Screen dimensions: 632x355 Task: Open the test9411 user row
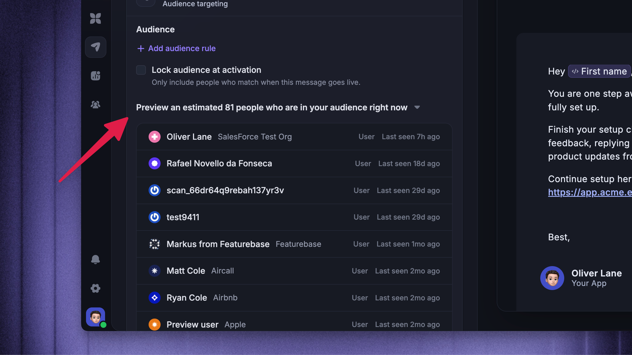point(294,217)
